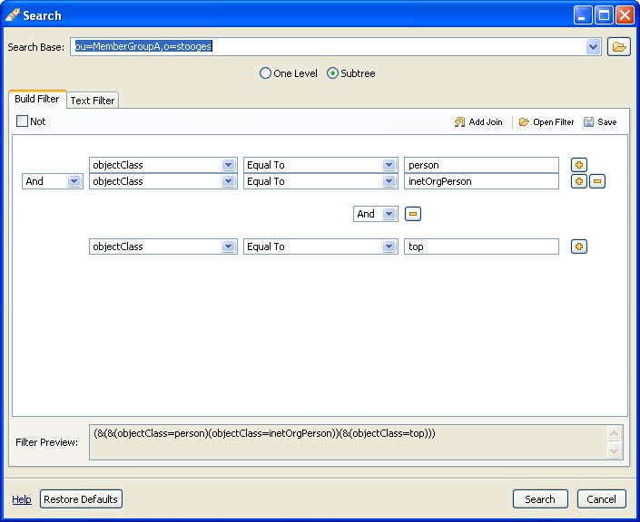Click the Save filter disk icon

(x=589, y=122)
